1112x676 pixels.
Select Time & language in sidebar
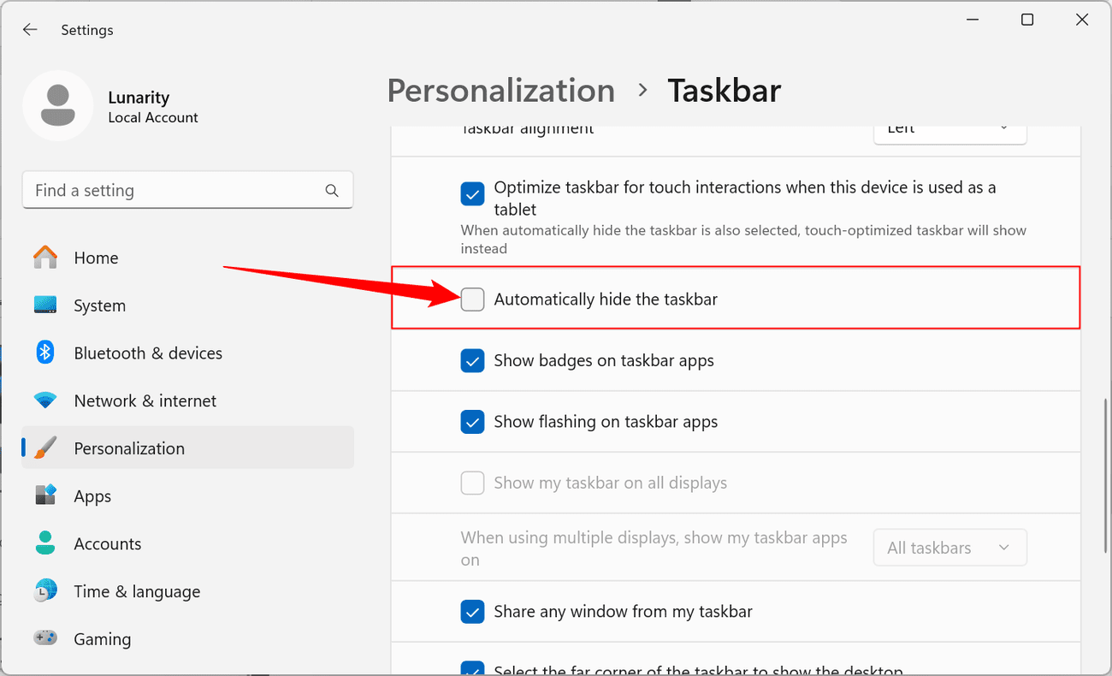pyautogui.click(x=137, y=591)
